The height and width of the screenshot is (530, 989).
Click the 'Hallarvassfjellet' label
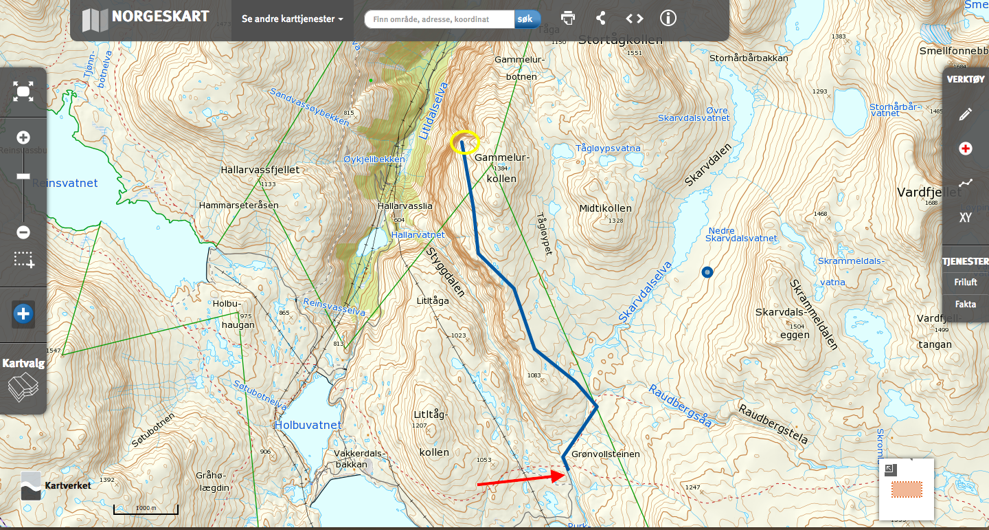pyautogui.click(x=260, y=169)
